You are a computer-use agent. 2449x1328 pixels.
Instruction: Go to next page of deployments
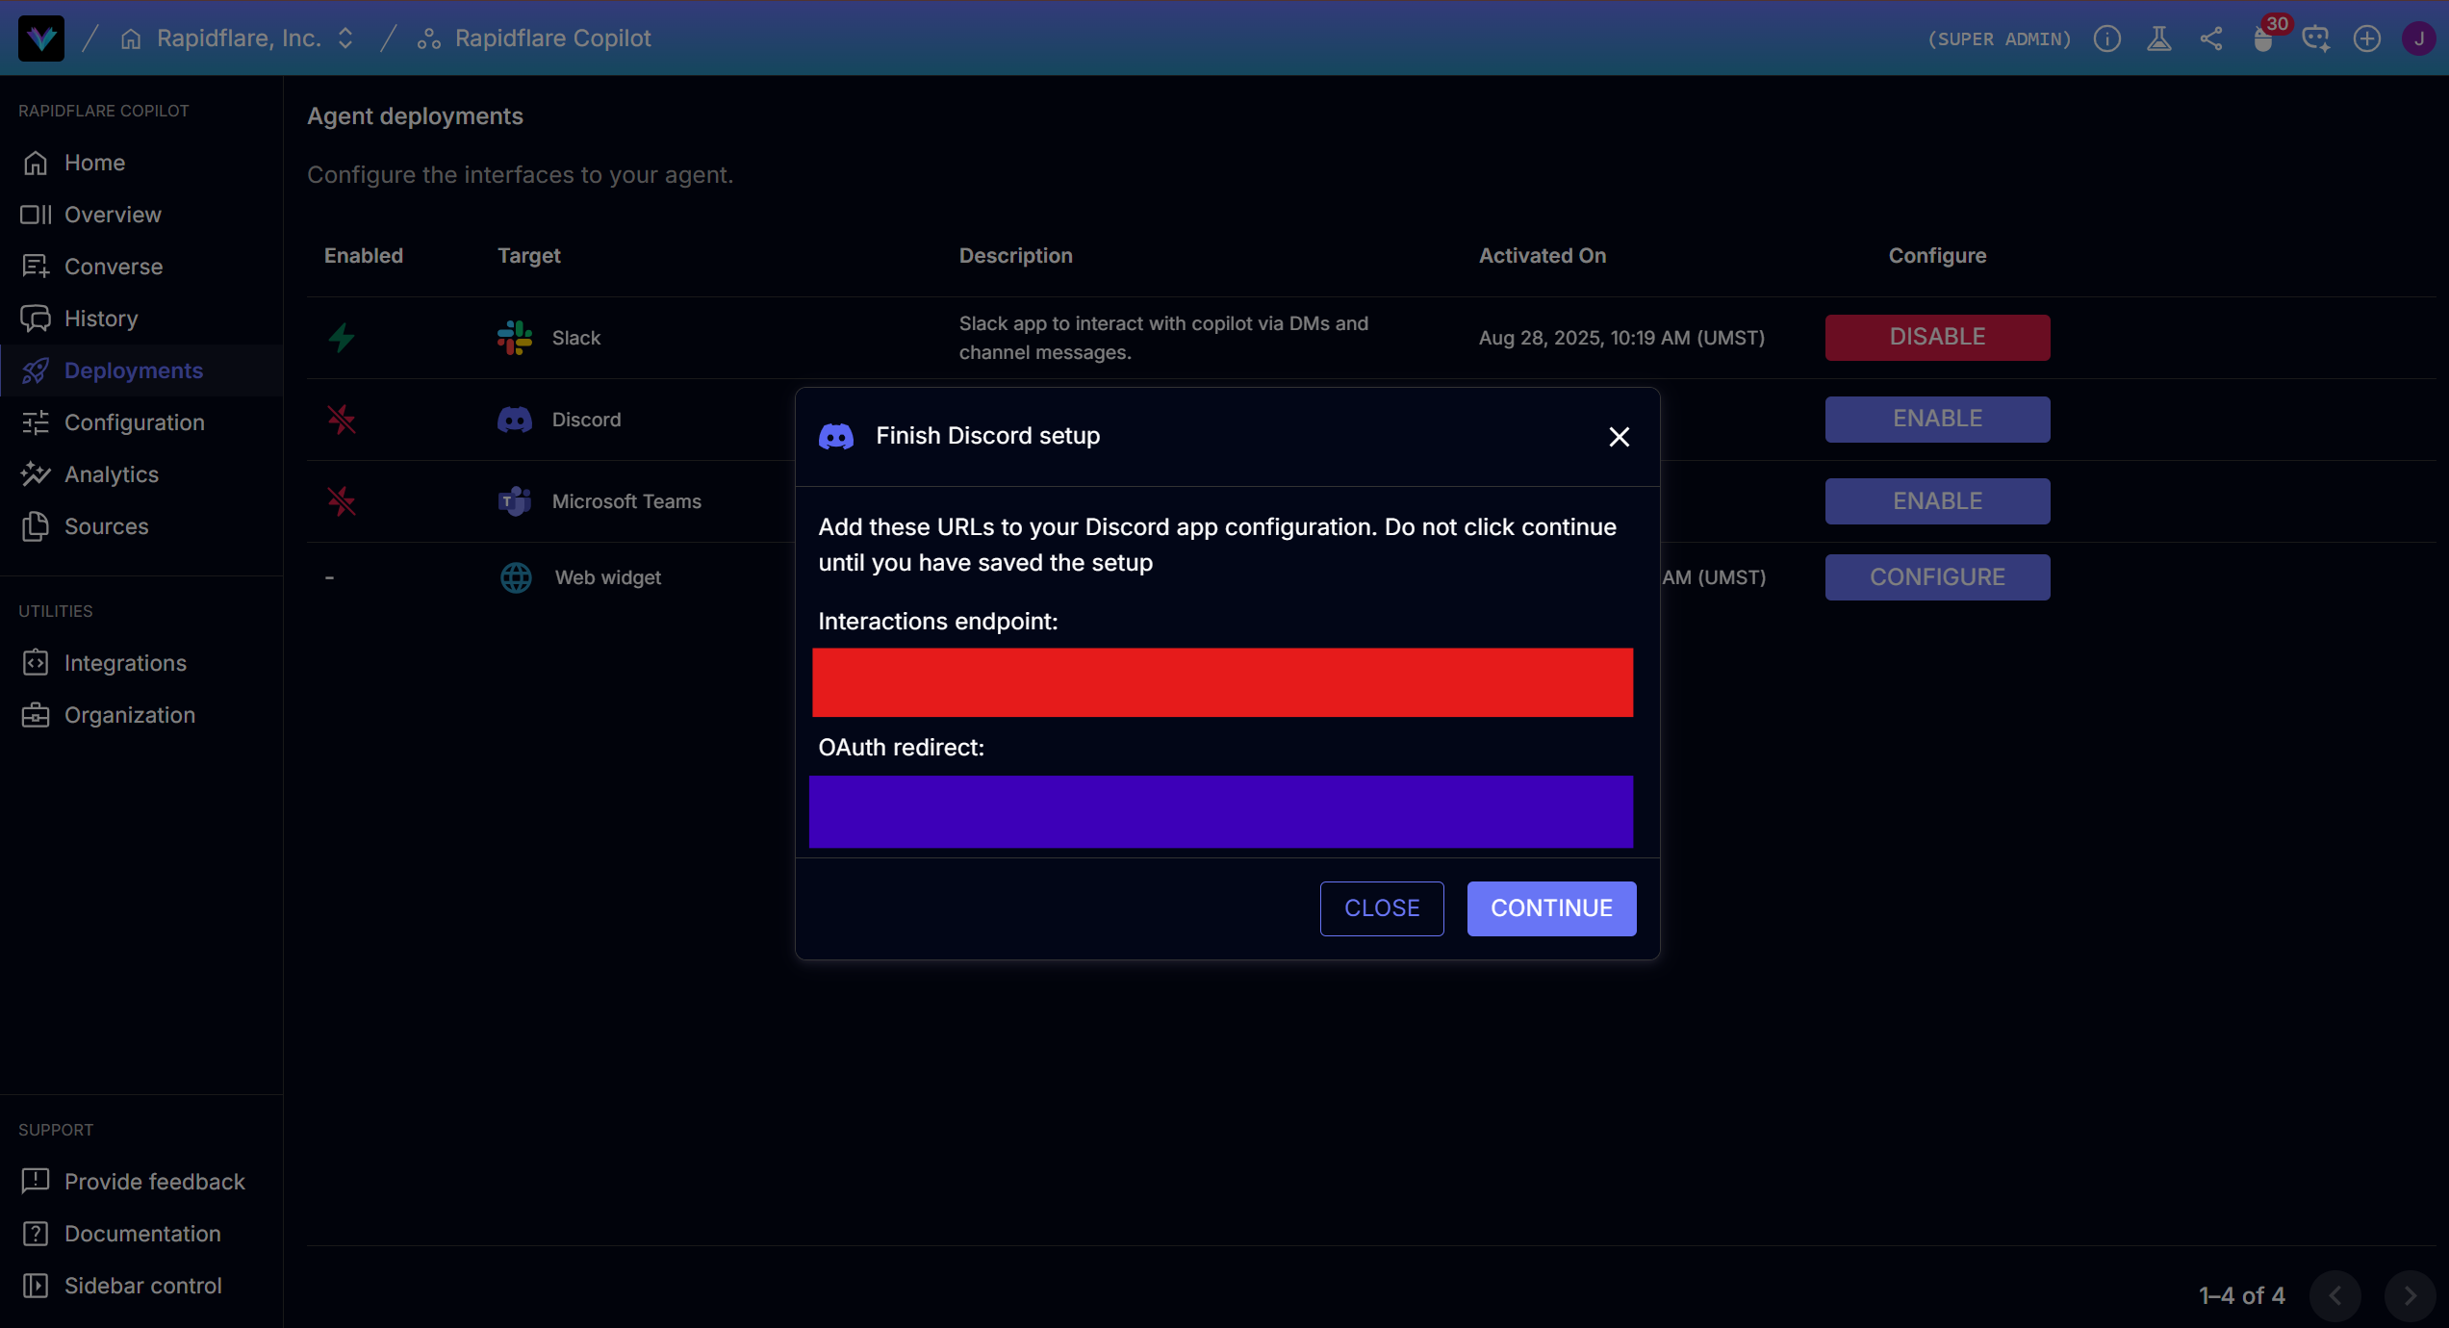2409,1295
